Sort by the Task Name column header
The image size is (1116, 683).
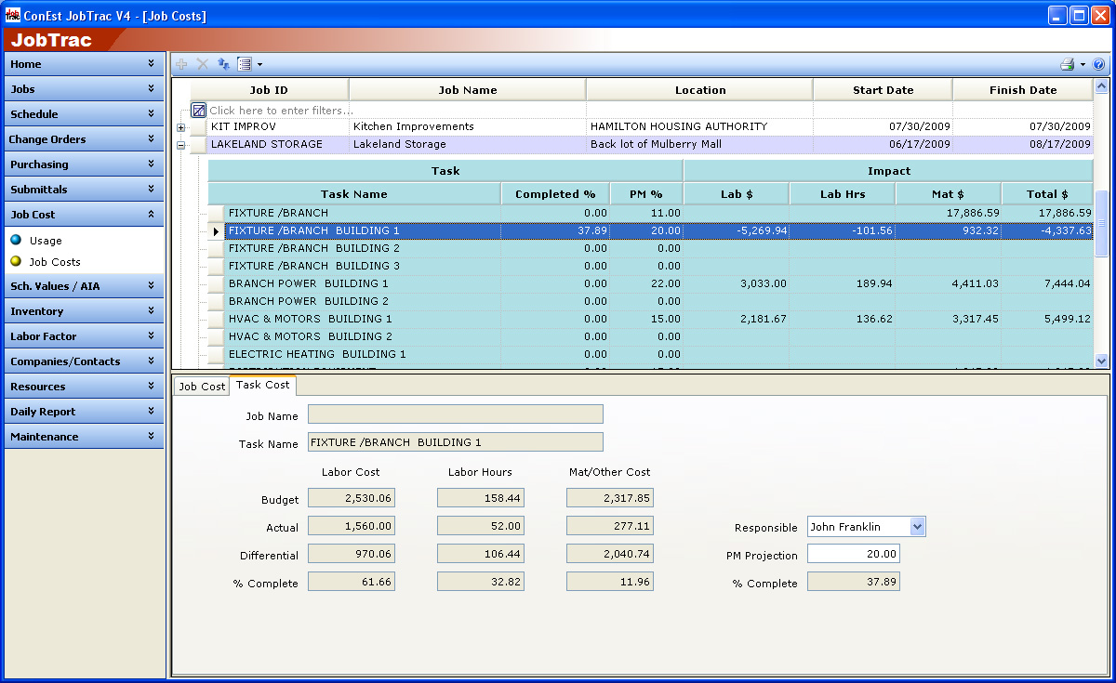click(354, 194)
